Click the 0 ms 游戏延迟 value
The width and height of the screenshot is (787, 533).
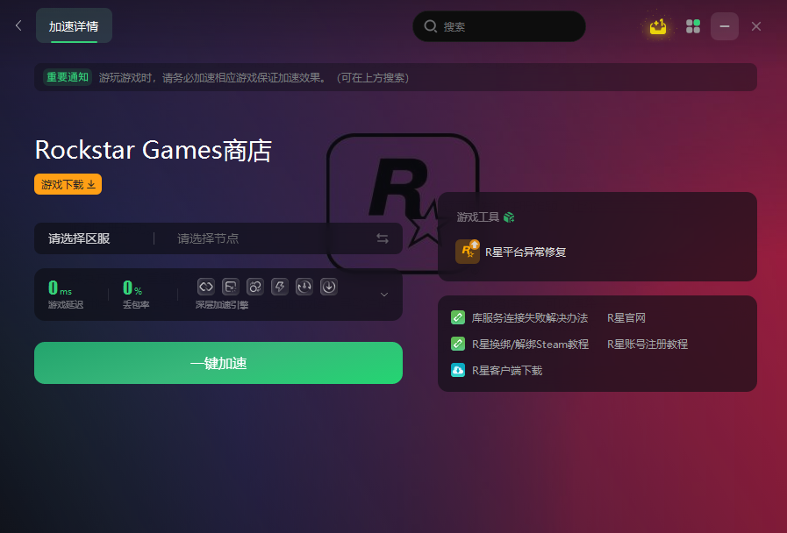[x=60, y=288]
